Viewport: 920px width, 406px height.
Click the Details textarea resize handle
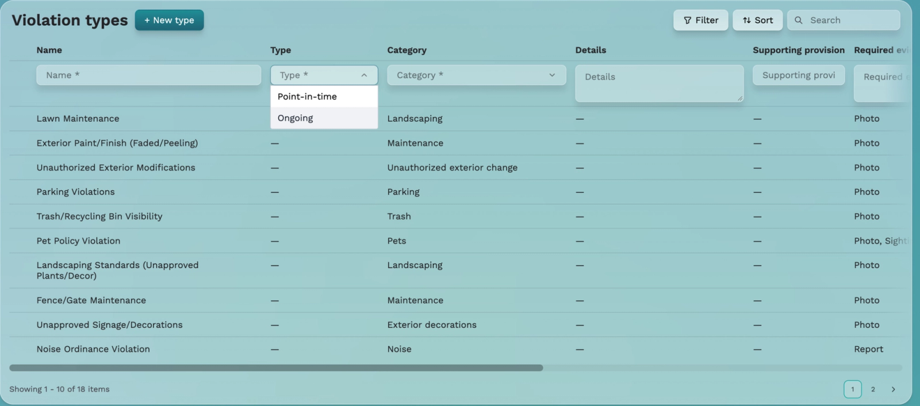740,99
